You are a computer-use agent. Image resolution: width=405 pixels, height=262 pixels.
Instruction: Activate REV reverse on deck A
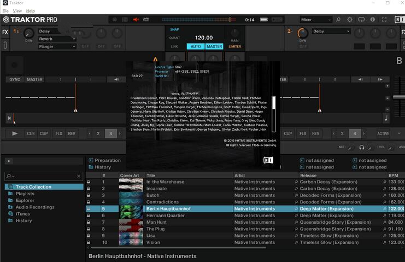pos(72,133)
